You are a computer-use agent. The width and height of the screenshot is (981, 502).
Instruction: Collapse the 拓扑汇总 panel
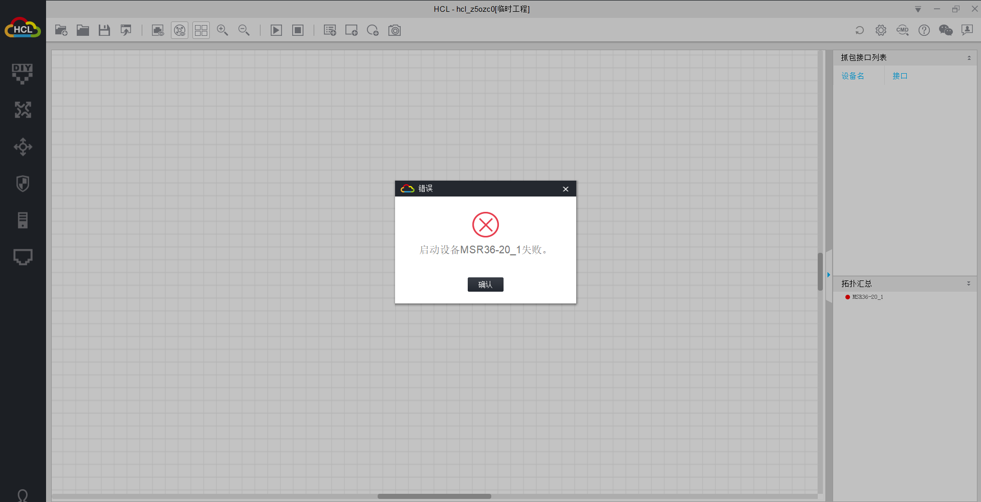coord(969,283)
